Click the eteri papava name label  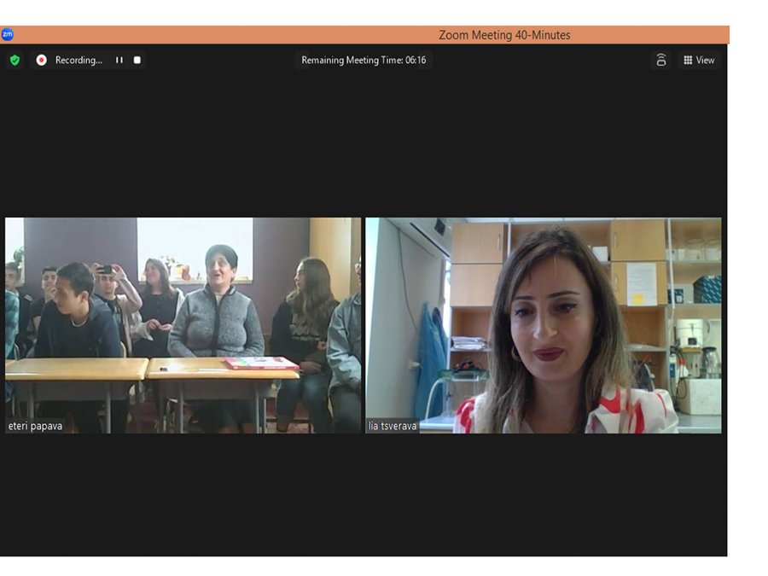36,426
